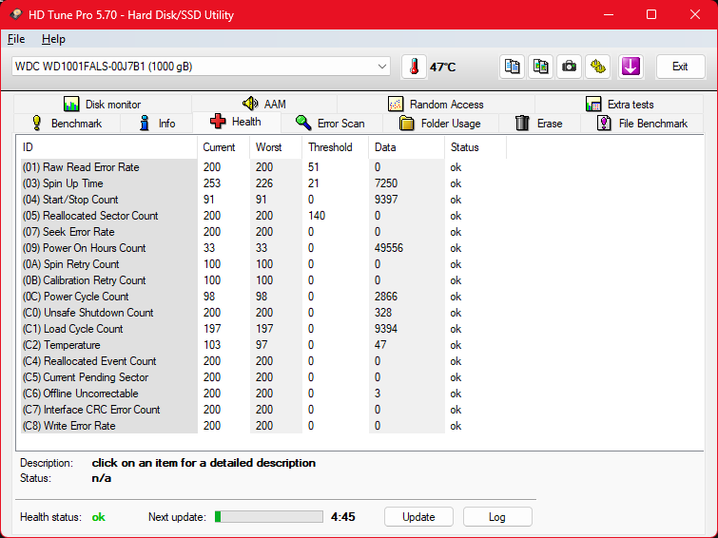This screenshot has height=538, width=718.
Task: Switch to the Extra tests tab
Action: (x=619, y=105)
